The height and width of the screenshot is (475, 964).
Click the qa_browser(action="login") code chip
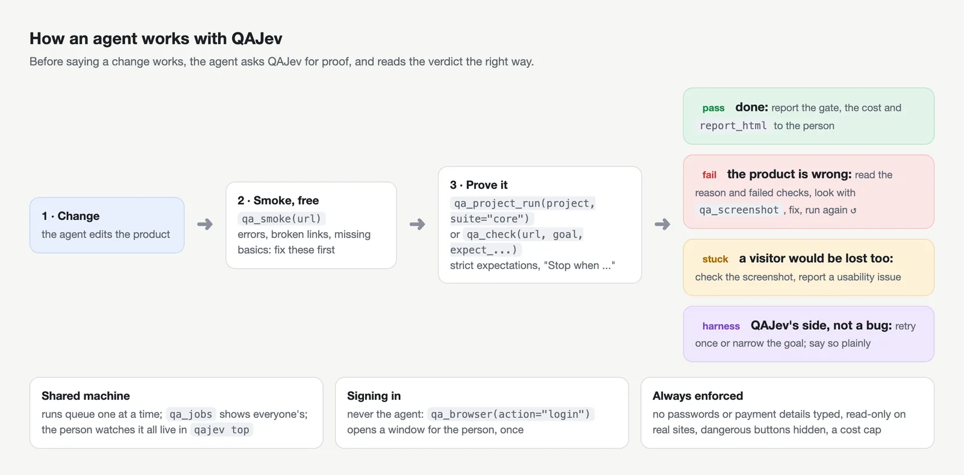511,414
